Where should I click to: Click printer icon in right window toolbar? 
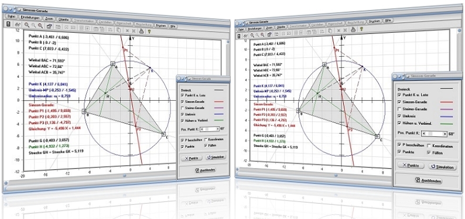[x=353, y=30]
